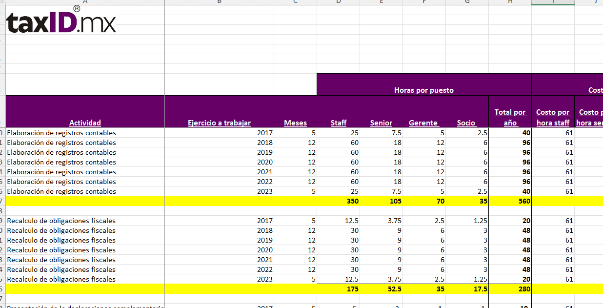
Task: Select the 105 Senior subtotal cell
Action: point(382,201)
